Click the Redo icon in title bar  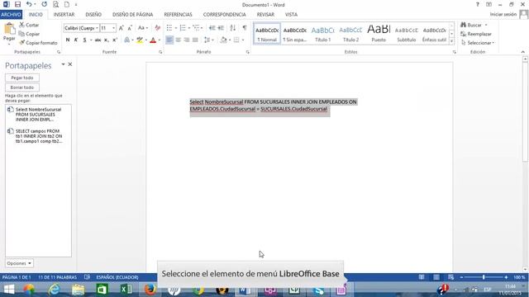tap(44, 5)
